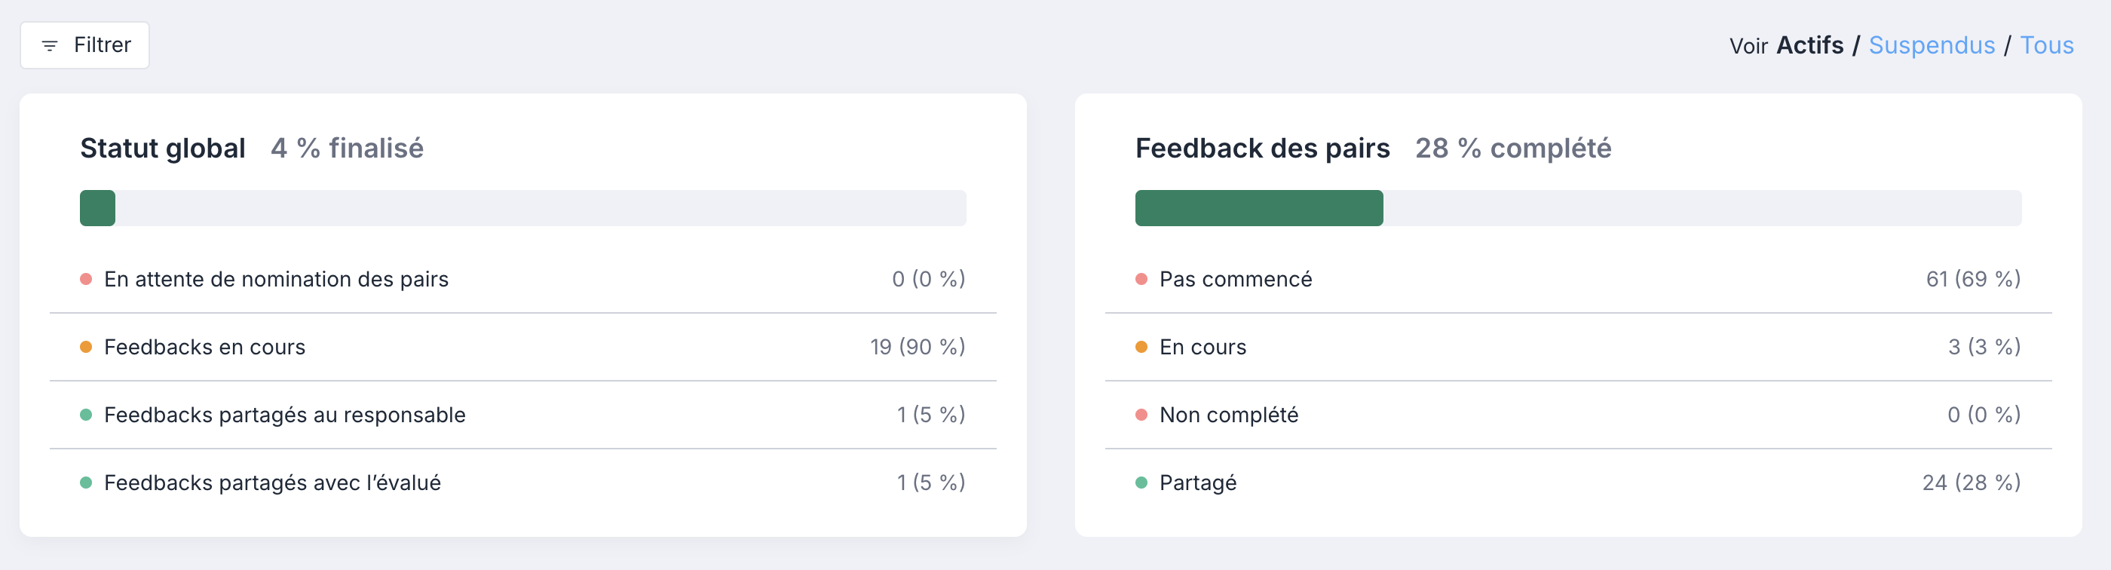
Task: Click the red dot beside Pas commencé
Action: coord(1141,279)
